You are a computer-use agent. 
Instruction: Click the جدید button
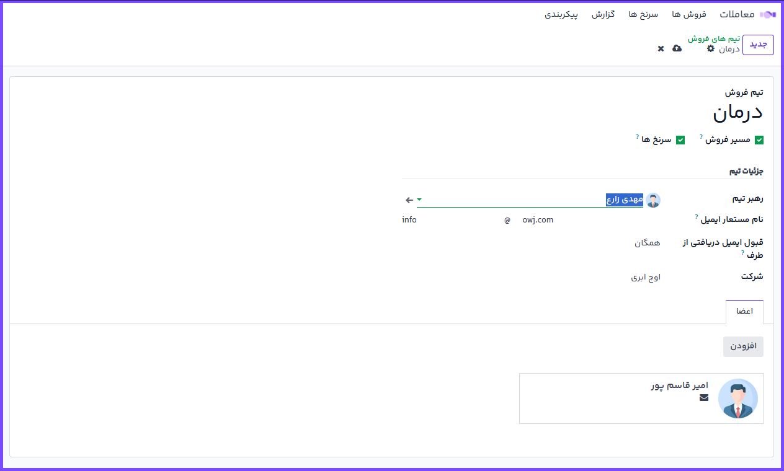(758, 45)
